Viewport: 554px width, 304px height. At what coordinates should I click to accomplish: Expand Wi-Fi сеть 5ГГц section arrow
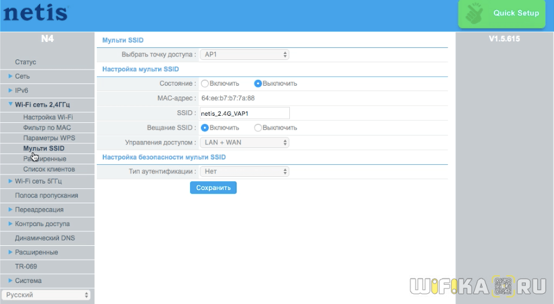(x=10, y=180)
